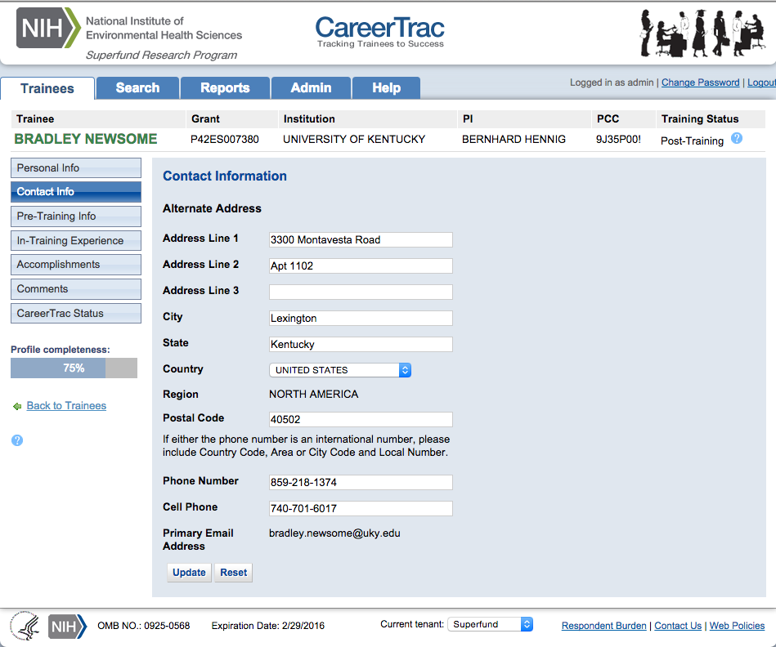Click the State field with Kentucky

click(361, 345)
